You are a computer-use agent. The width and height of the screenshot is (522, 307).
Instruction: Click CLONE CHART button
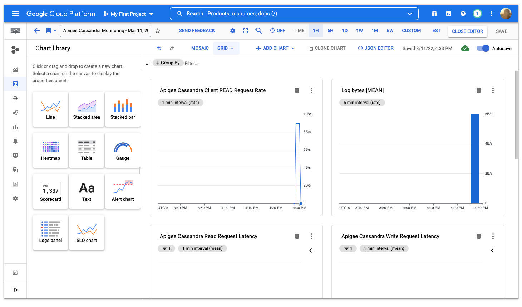tap(327, 48)
